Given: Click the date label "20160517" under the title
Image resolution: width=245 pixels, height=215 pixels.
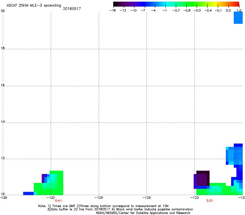Looking at the screenshot, I should [x=72, y=9].
